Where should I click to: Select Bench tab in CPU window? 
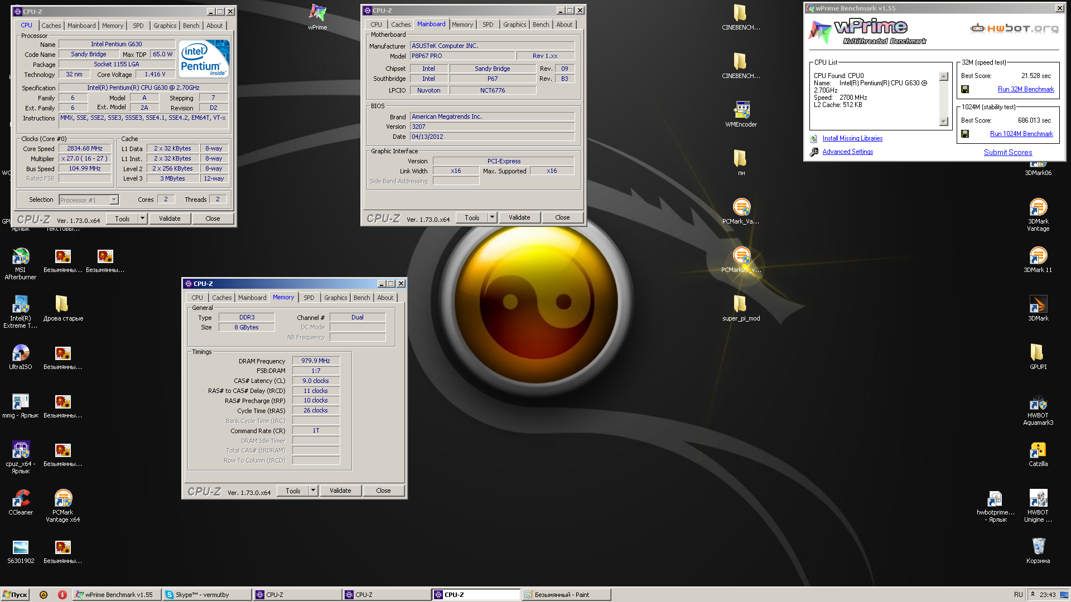tap(191, 26)
